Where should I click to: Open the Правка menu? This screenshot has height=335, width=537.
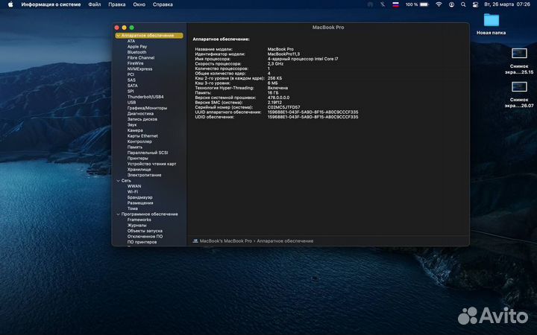coord(117,4)
